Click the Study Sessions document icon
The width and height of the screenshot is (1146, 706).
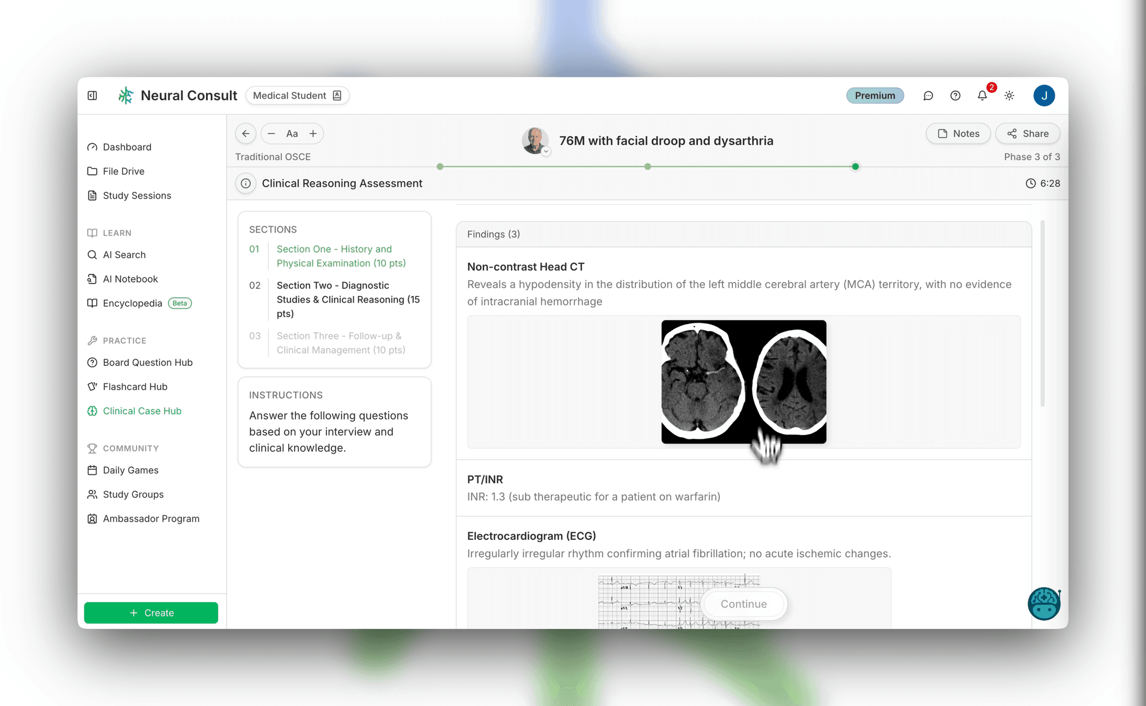(x=92, y=195)
